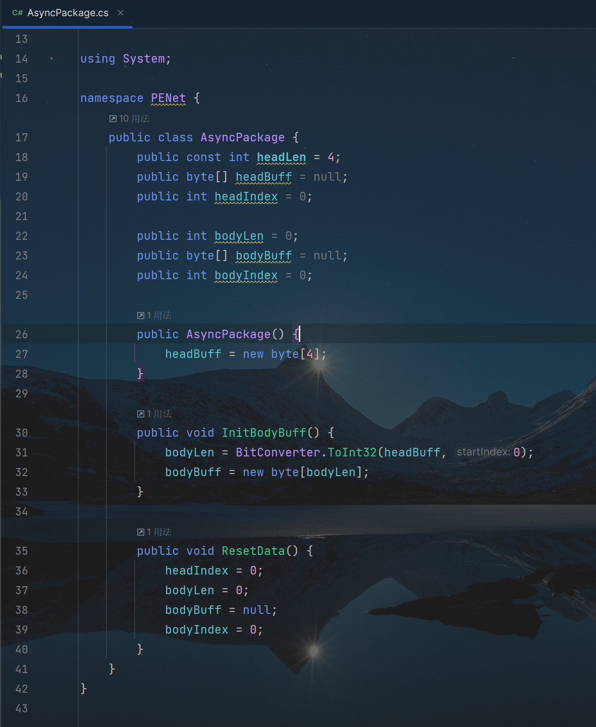Viewport: 596px width, 727px height.
Task: Click line number 14 in the gutter
Action: (x=22, y=59)
